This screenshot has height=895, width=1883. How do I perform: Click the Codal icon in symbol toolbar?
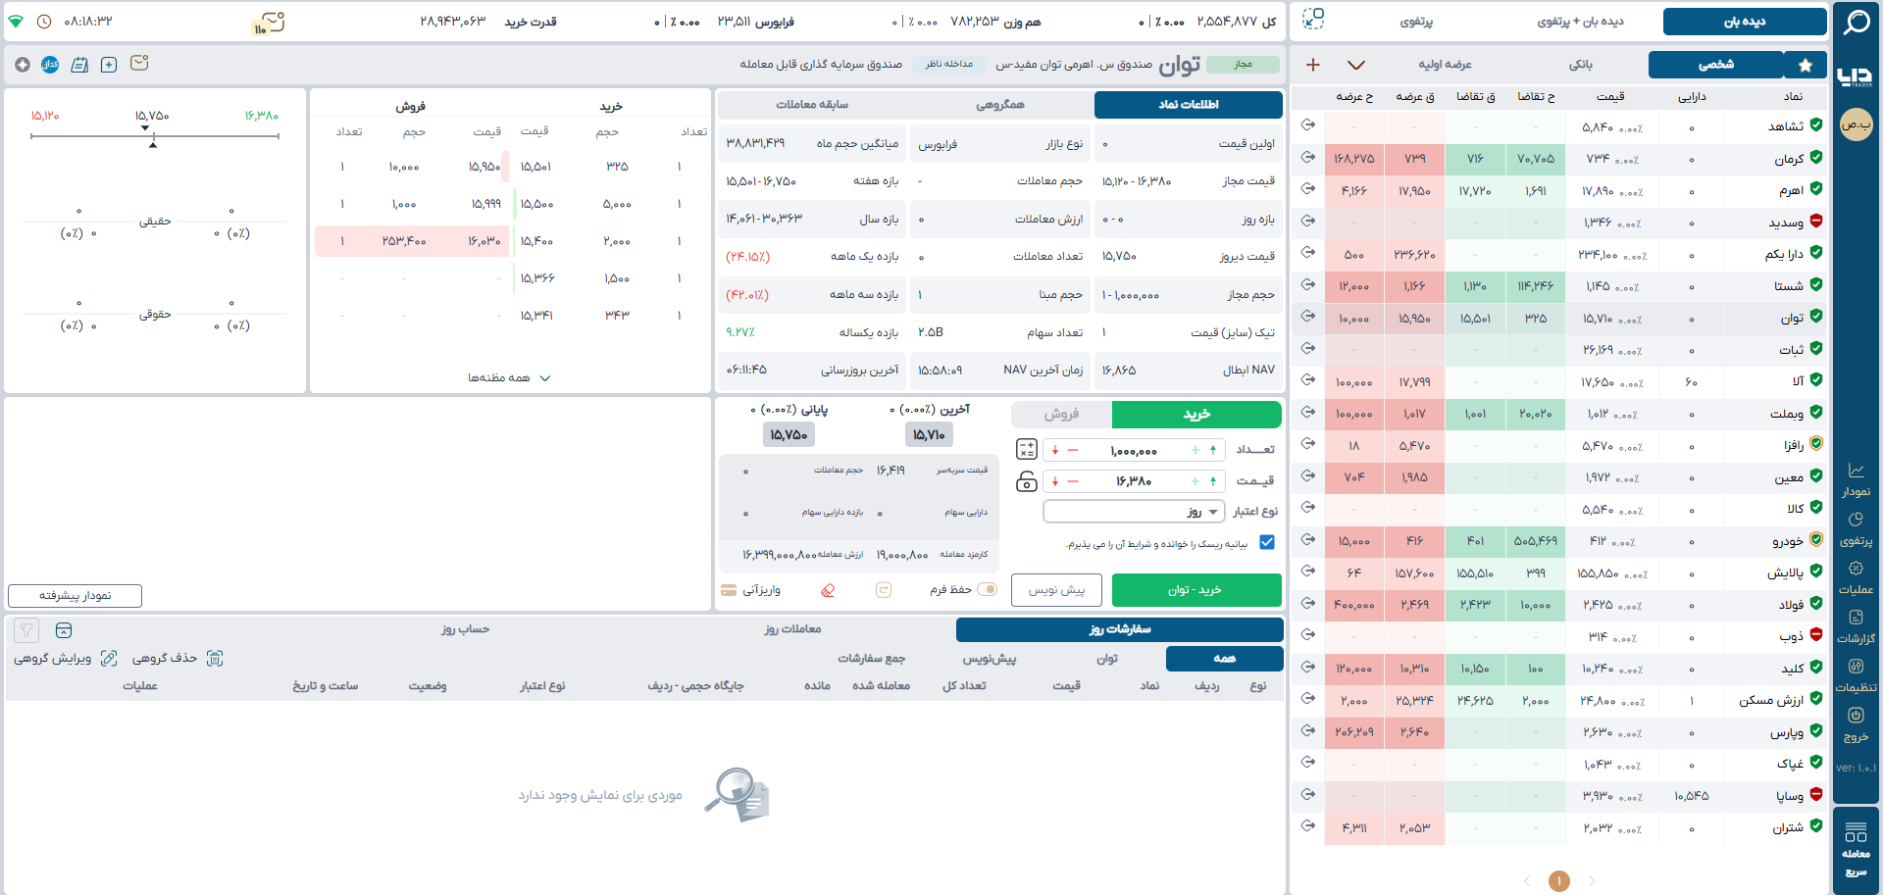(50, 65)
